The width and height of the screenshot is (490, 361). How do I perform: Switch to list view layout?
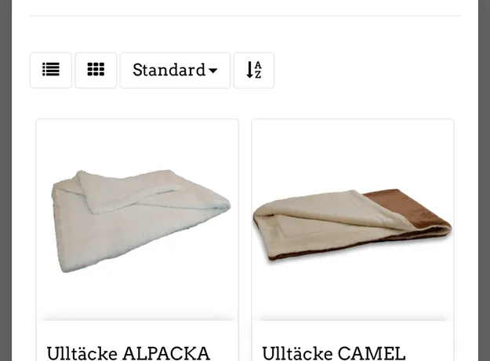point(51,71)
